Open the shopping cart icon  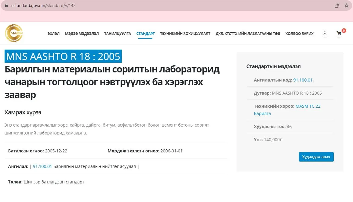point(339,33)
